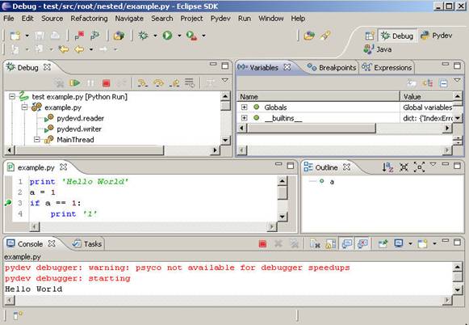Switch to the Java perspective
Viewport: 469px width, 325px height.
click(x=378, y=49)
